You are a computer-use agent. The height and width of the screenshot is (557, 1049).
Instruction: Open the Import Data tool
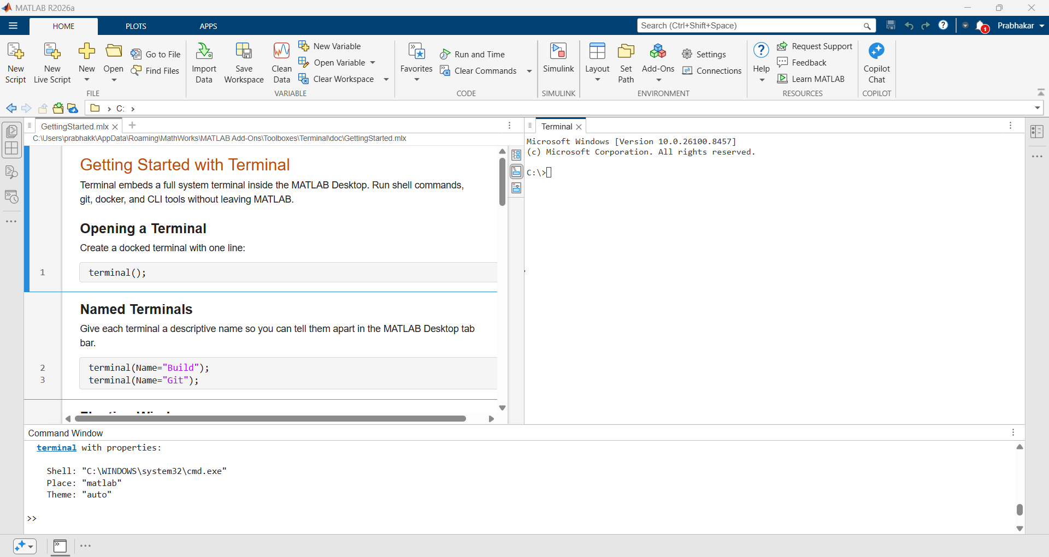204,63
